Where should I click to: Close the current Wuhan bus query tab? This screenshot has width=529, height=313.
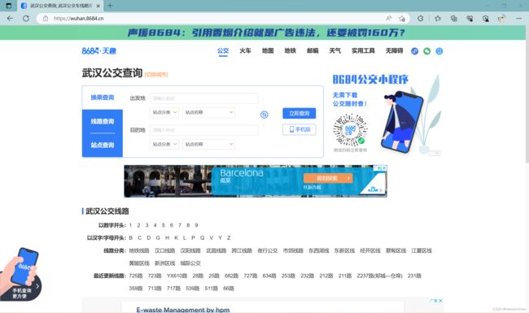click(98, 6)
